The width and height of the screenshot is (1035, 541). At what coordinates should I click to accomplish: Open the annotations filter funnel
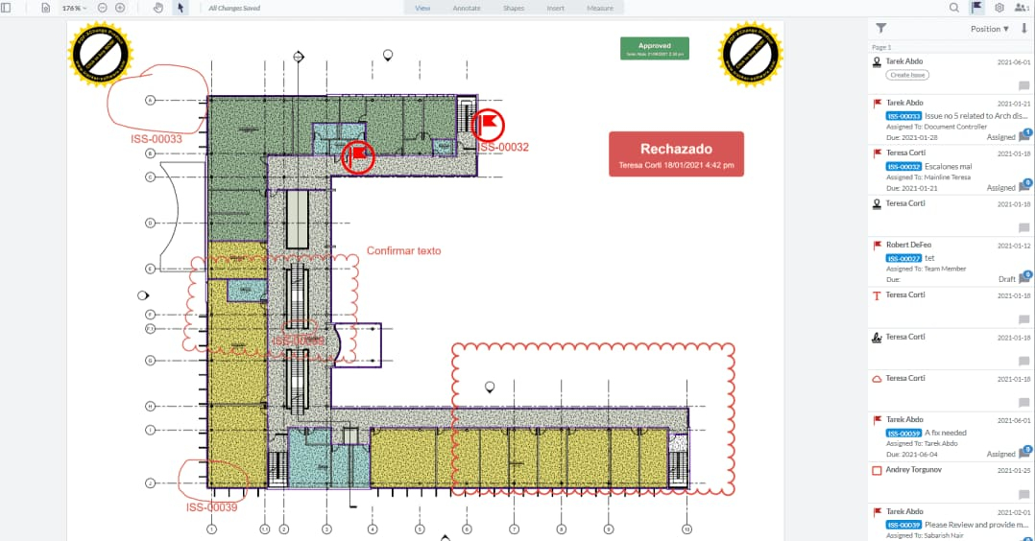point(881,29)
